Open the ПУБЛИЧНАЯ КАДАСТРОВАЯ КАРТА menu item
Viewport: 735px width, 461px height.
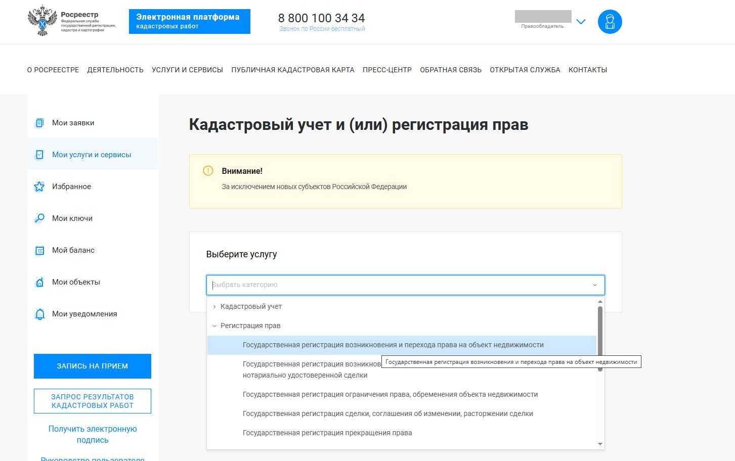click(292, 69)
